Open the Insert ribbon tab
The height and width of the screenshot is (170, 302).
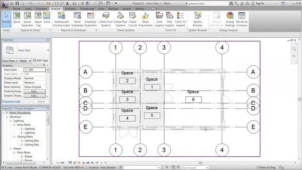pyautogui.click(x=28, y=9)
